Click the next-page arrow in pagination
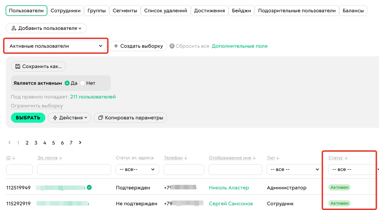 [x=80, y=143]
